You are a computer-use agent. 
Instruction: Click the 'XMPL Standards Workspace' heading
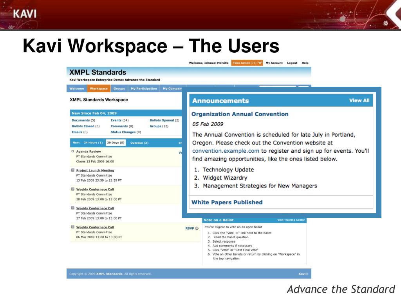click(x=99, y=100)
